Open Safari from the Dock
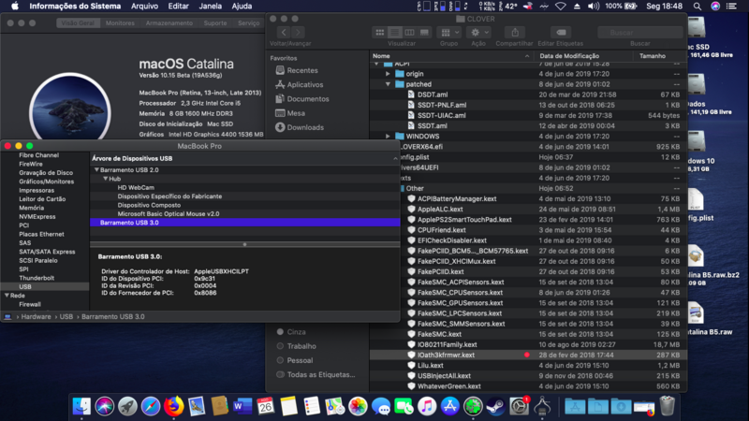Screen dimensions: 749x421 [151, 406]
